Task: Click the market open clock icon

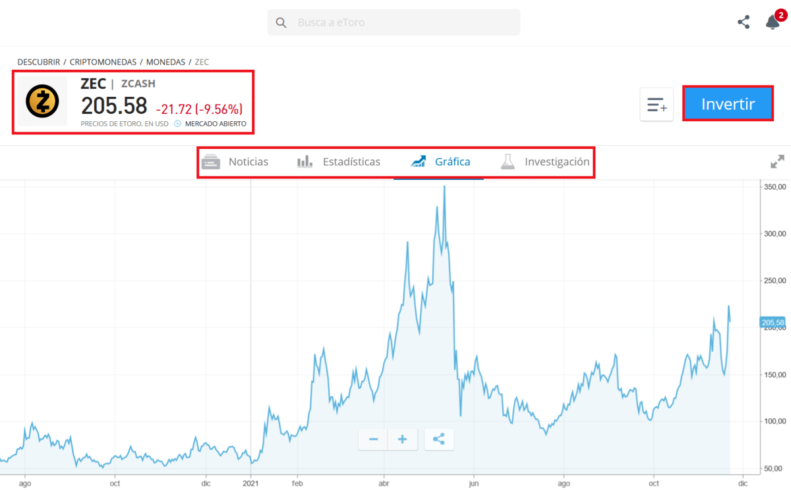Action: pos(177,124)
